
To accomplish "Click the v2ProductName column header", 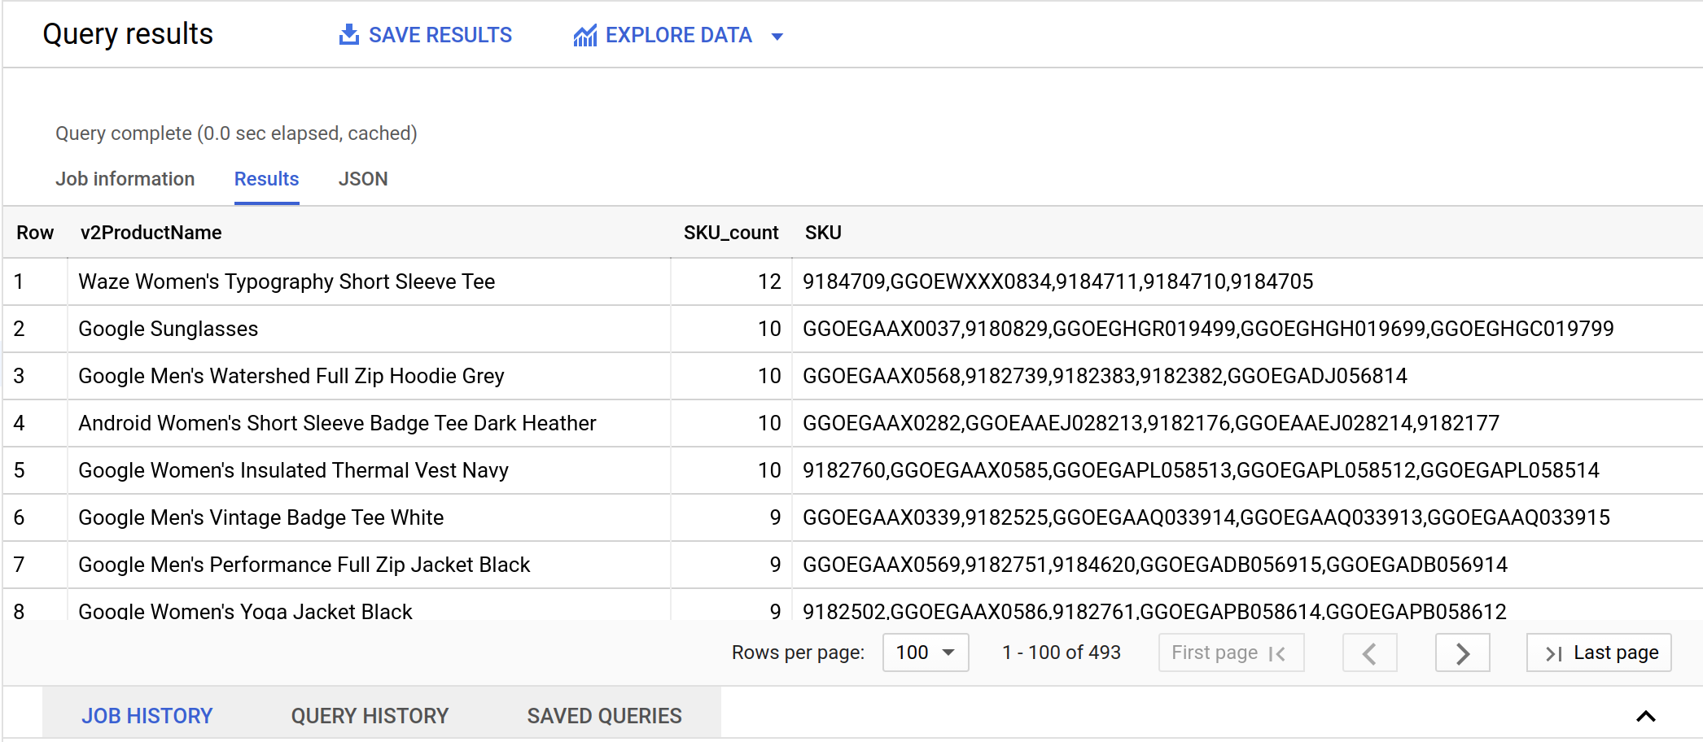I will point(151,233).
